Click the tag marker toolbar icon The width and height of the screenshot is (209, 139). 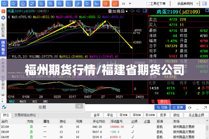pyautogui.click(x=87, y=3)
